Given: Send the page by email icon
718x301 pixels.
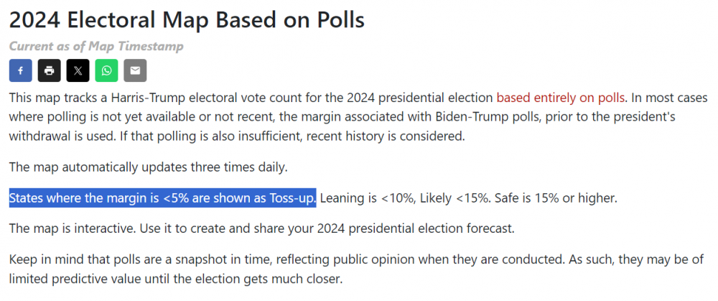Looking at the screenshot, I should click(x=135, y=70).
